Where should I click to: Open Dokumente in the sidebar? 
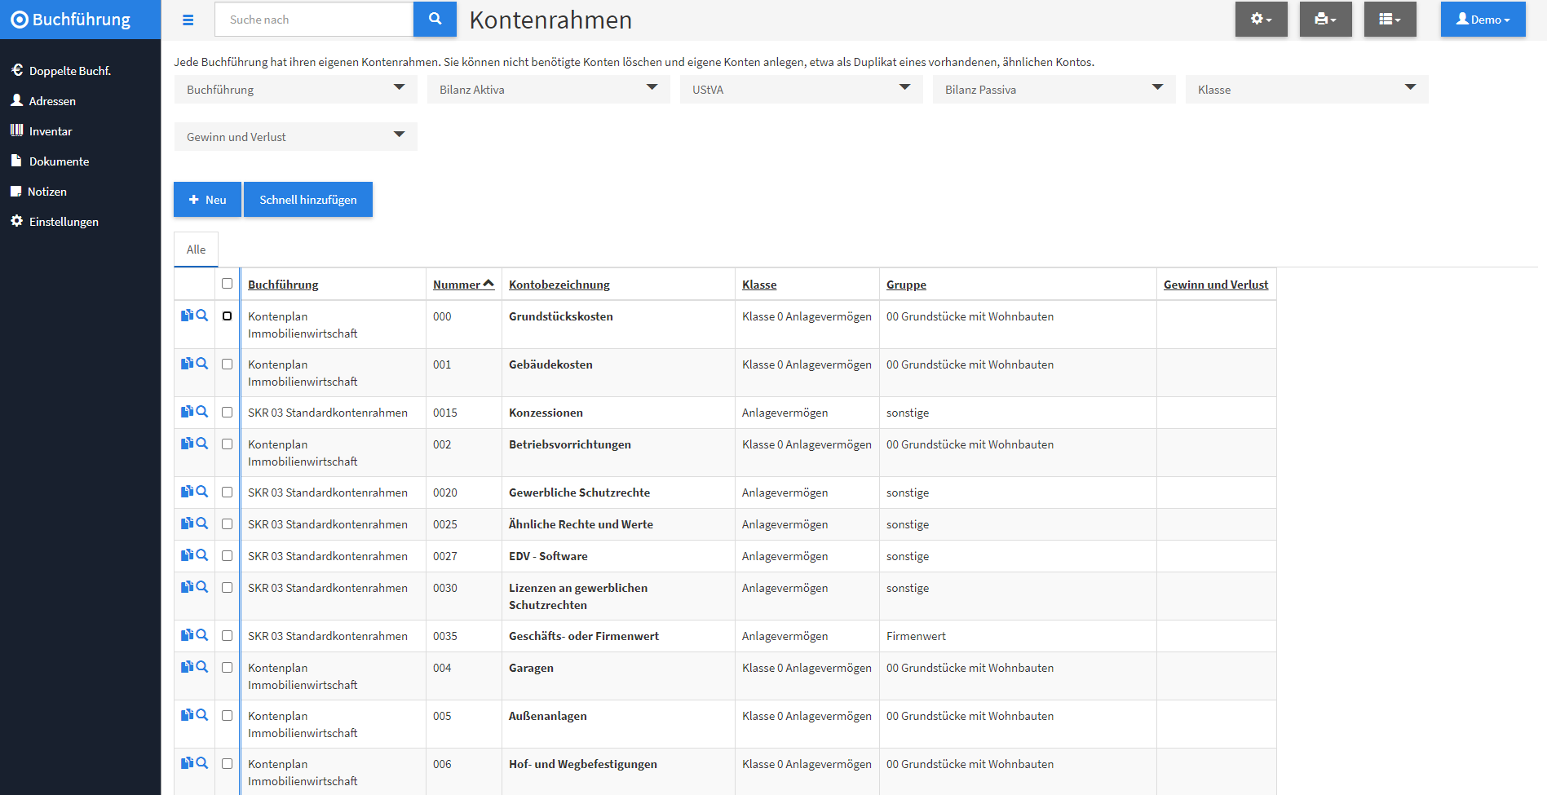click(50, 161)
